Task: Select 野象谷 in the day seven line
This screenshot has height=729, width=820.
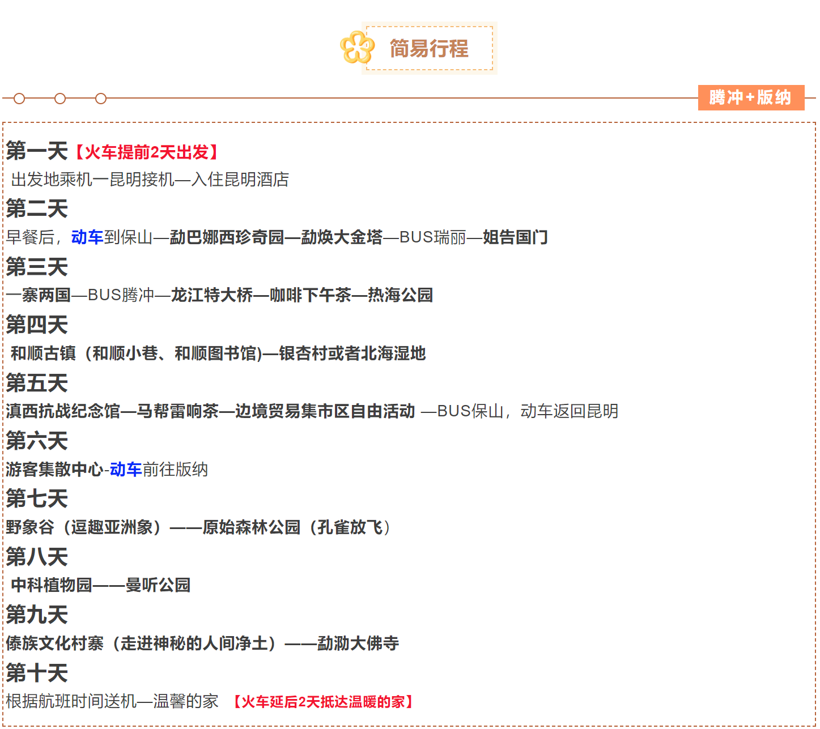Action: (x=30, y=527)
